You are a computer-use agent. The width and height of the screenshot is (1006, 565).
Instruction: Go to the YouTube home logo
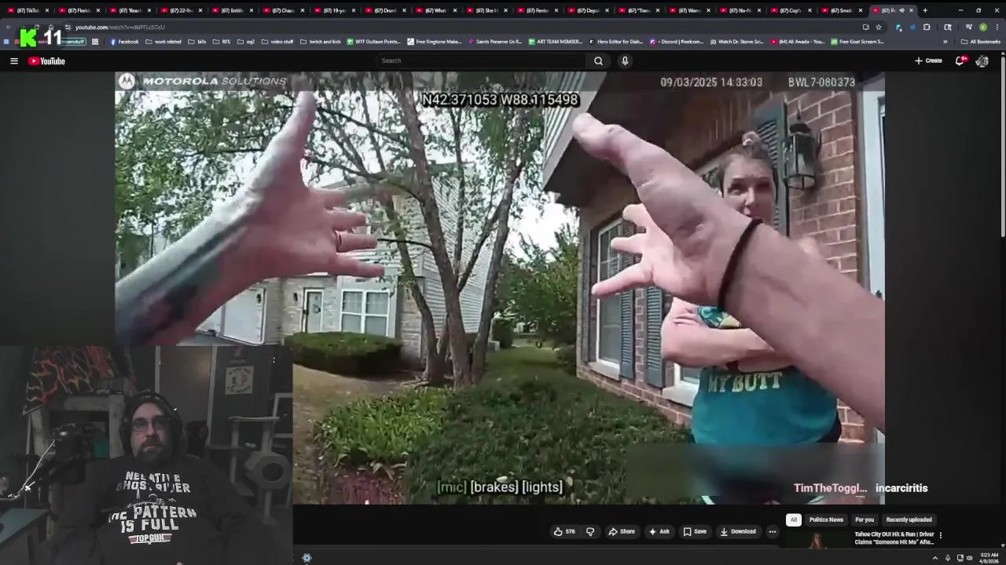pos(47,60)
